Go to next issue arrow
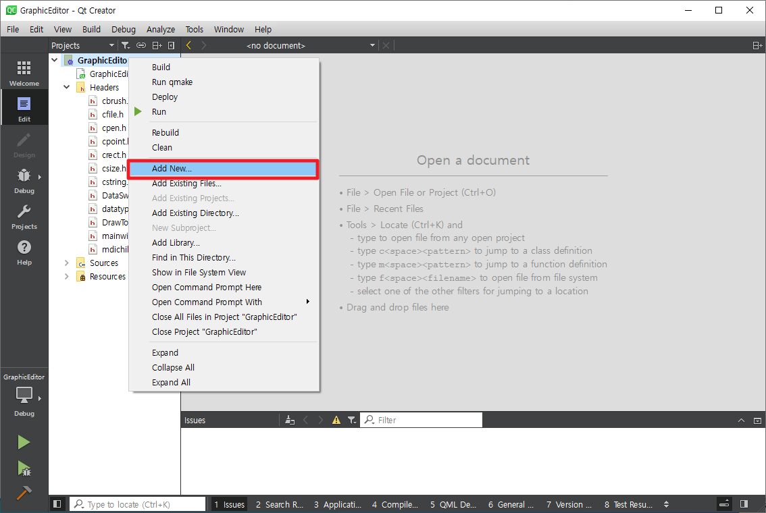Screen dimensions: 766x513 click(320, 420)
